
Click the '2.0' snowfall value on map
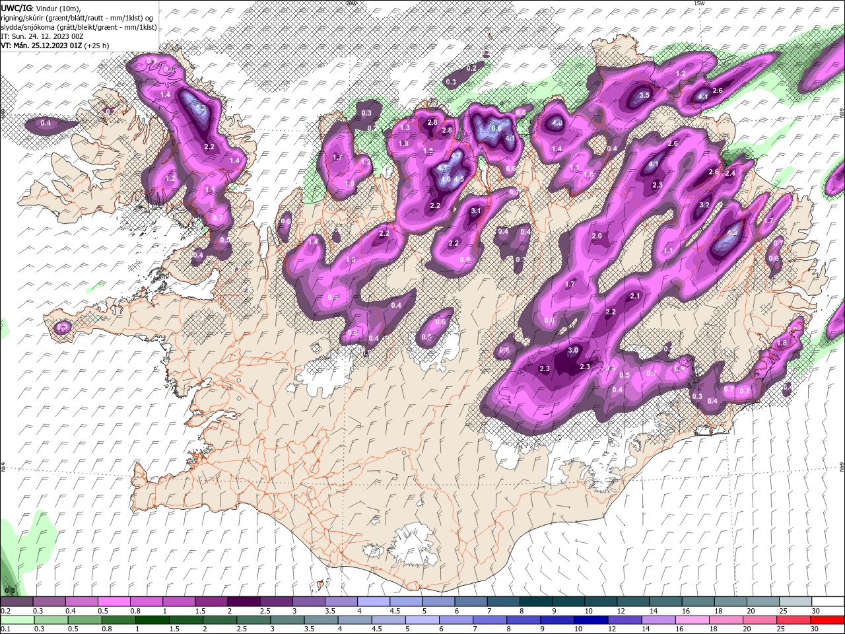point(597,236)
